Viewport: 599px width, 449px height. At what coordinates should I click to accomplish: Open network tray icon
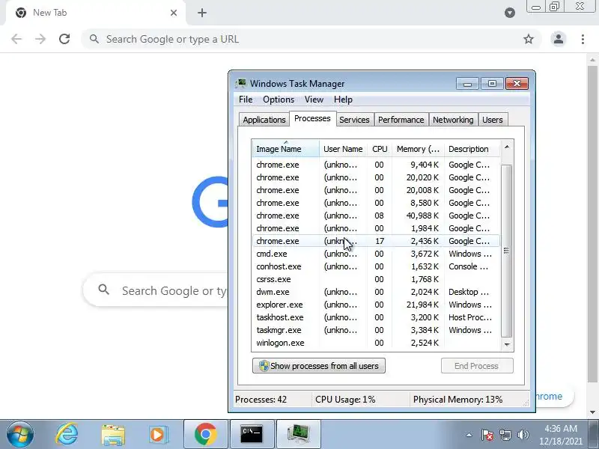505,435
